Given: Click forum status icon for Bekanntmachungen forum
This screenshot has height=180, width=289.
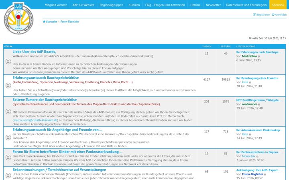Looking at the screenshot, I should click(8, 175).
